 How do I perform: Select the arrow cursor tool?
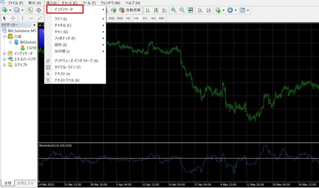[5, 18]
